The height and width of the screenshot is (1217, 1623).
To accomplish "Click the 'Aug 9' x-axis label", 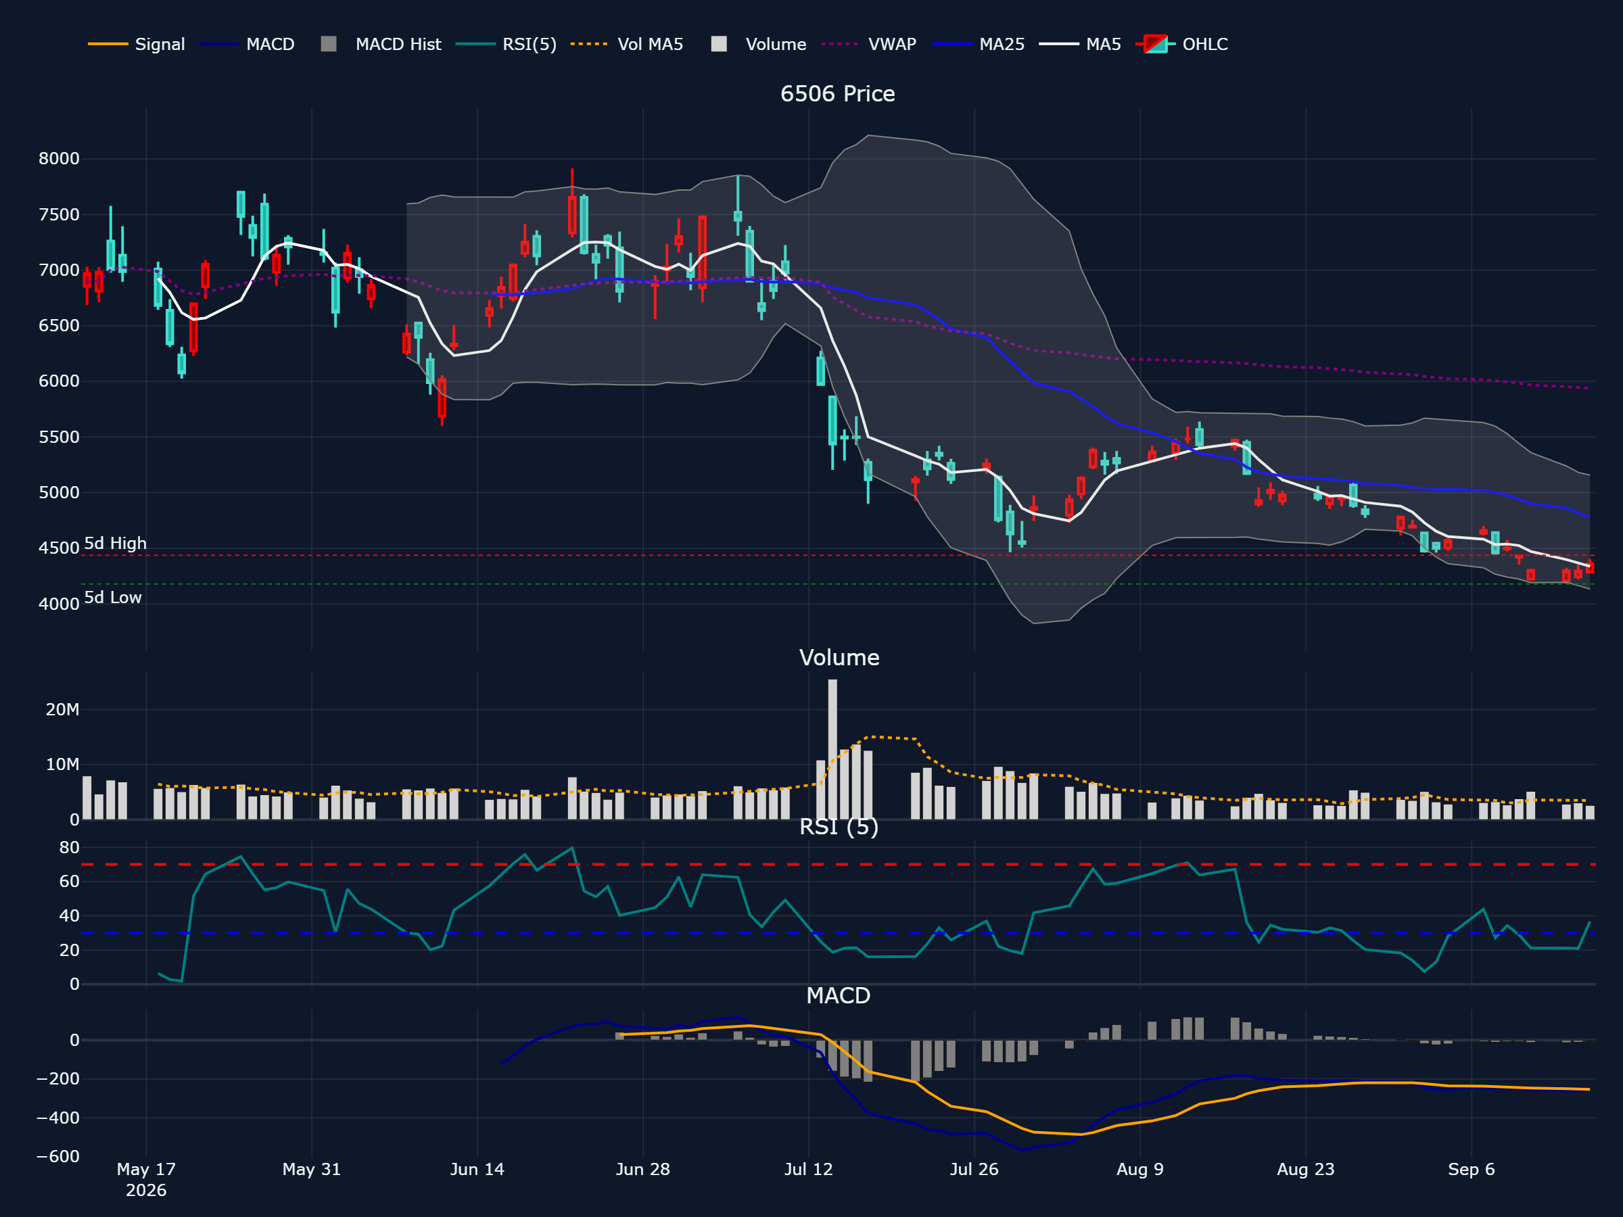I will (x=1140, y=1169).
